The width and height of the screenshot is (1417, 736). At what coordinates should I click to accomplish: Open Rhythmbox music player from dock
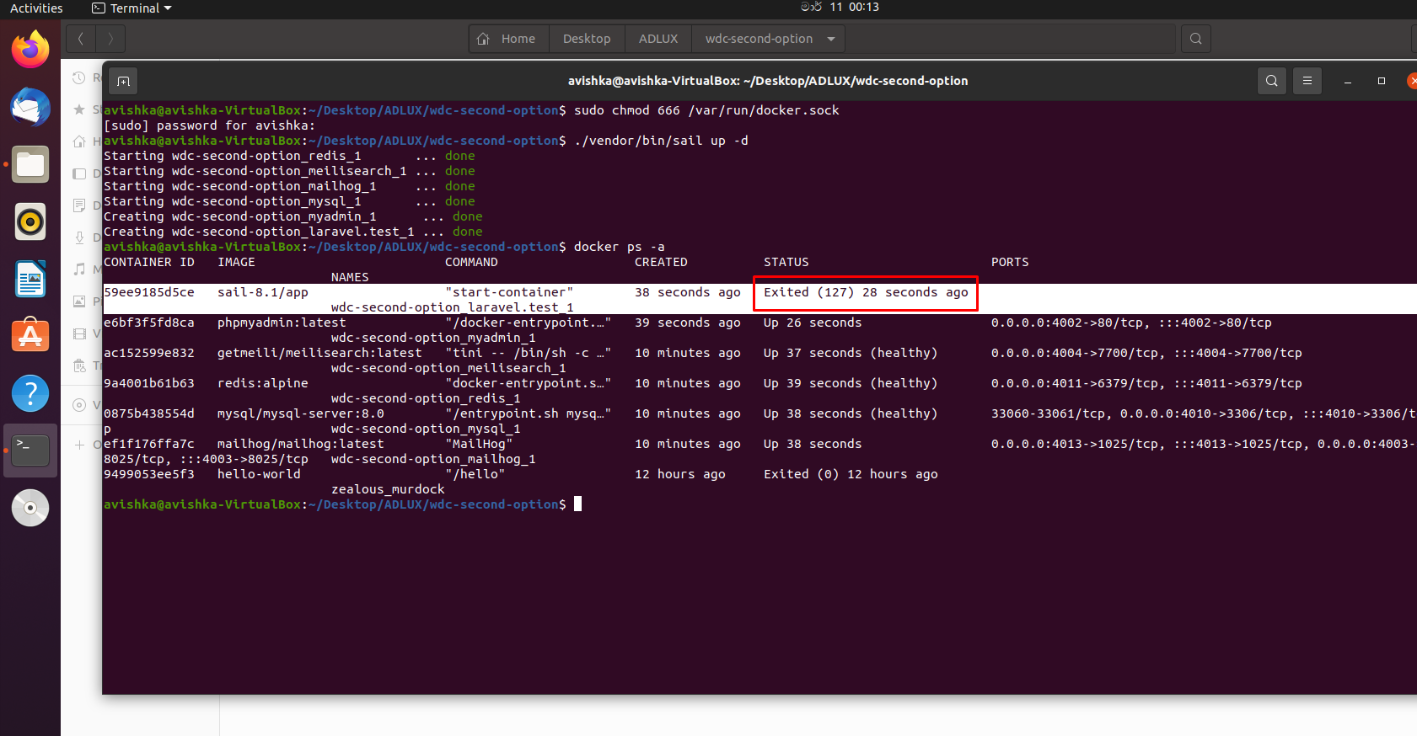[30, 221]
